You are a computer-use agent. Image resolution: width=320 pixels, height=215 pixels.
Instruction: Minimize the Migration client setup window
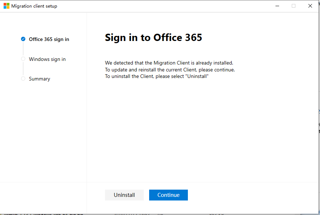pyautogui.click(x=277, y=6)
